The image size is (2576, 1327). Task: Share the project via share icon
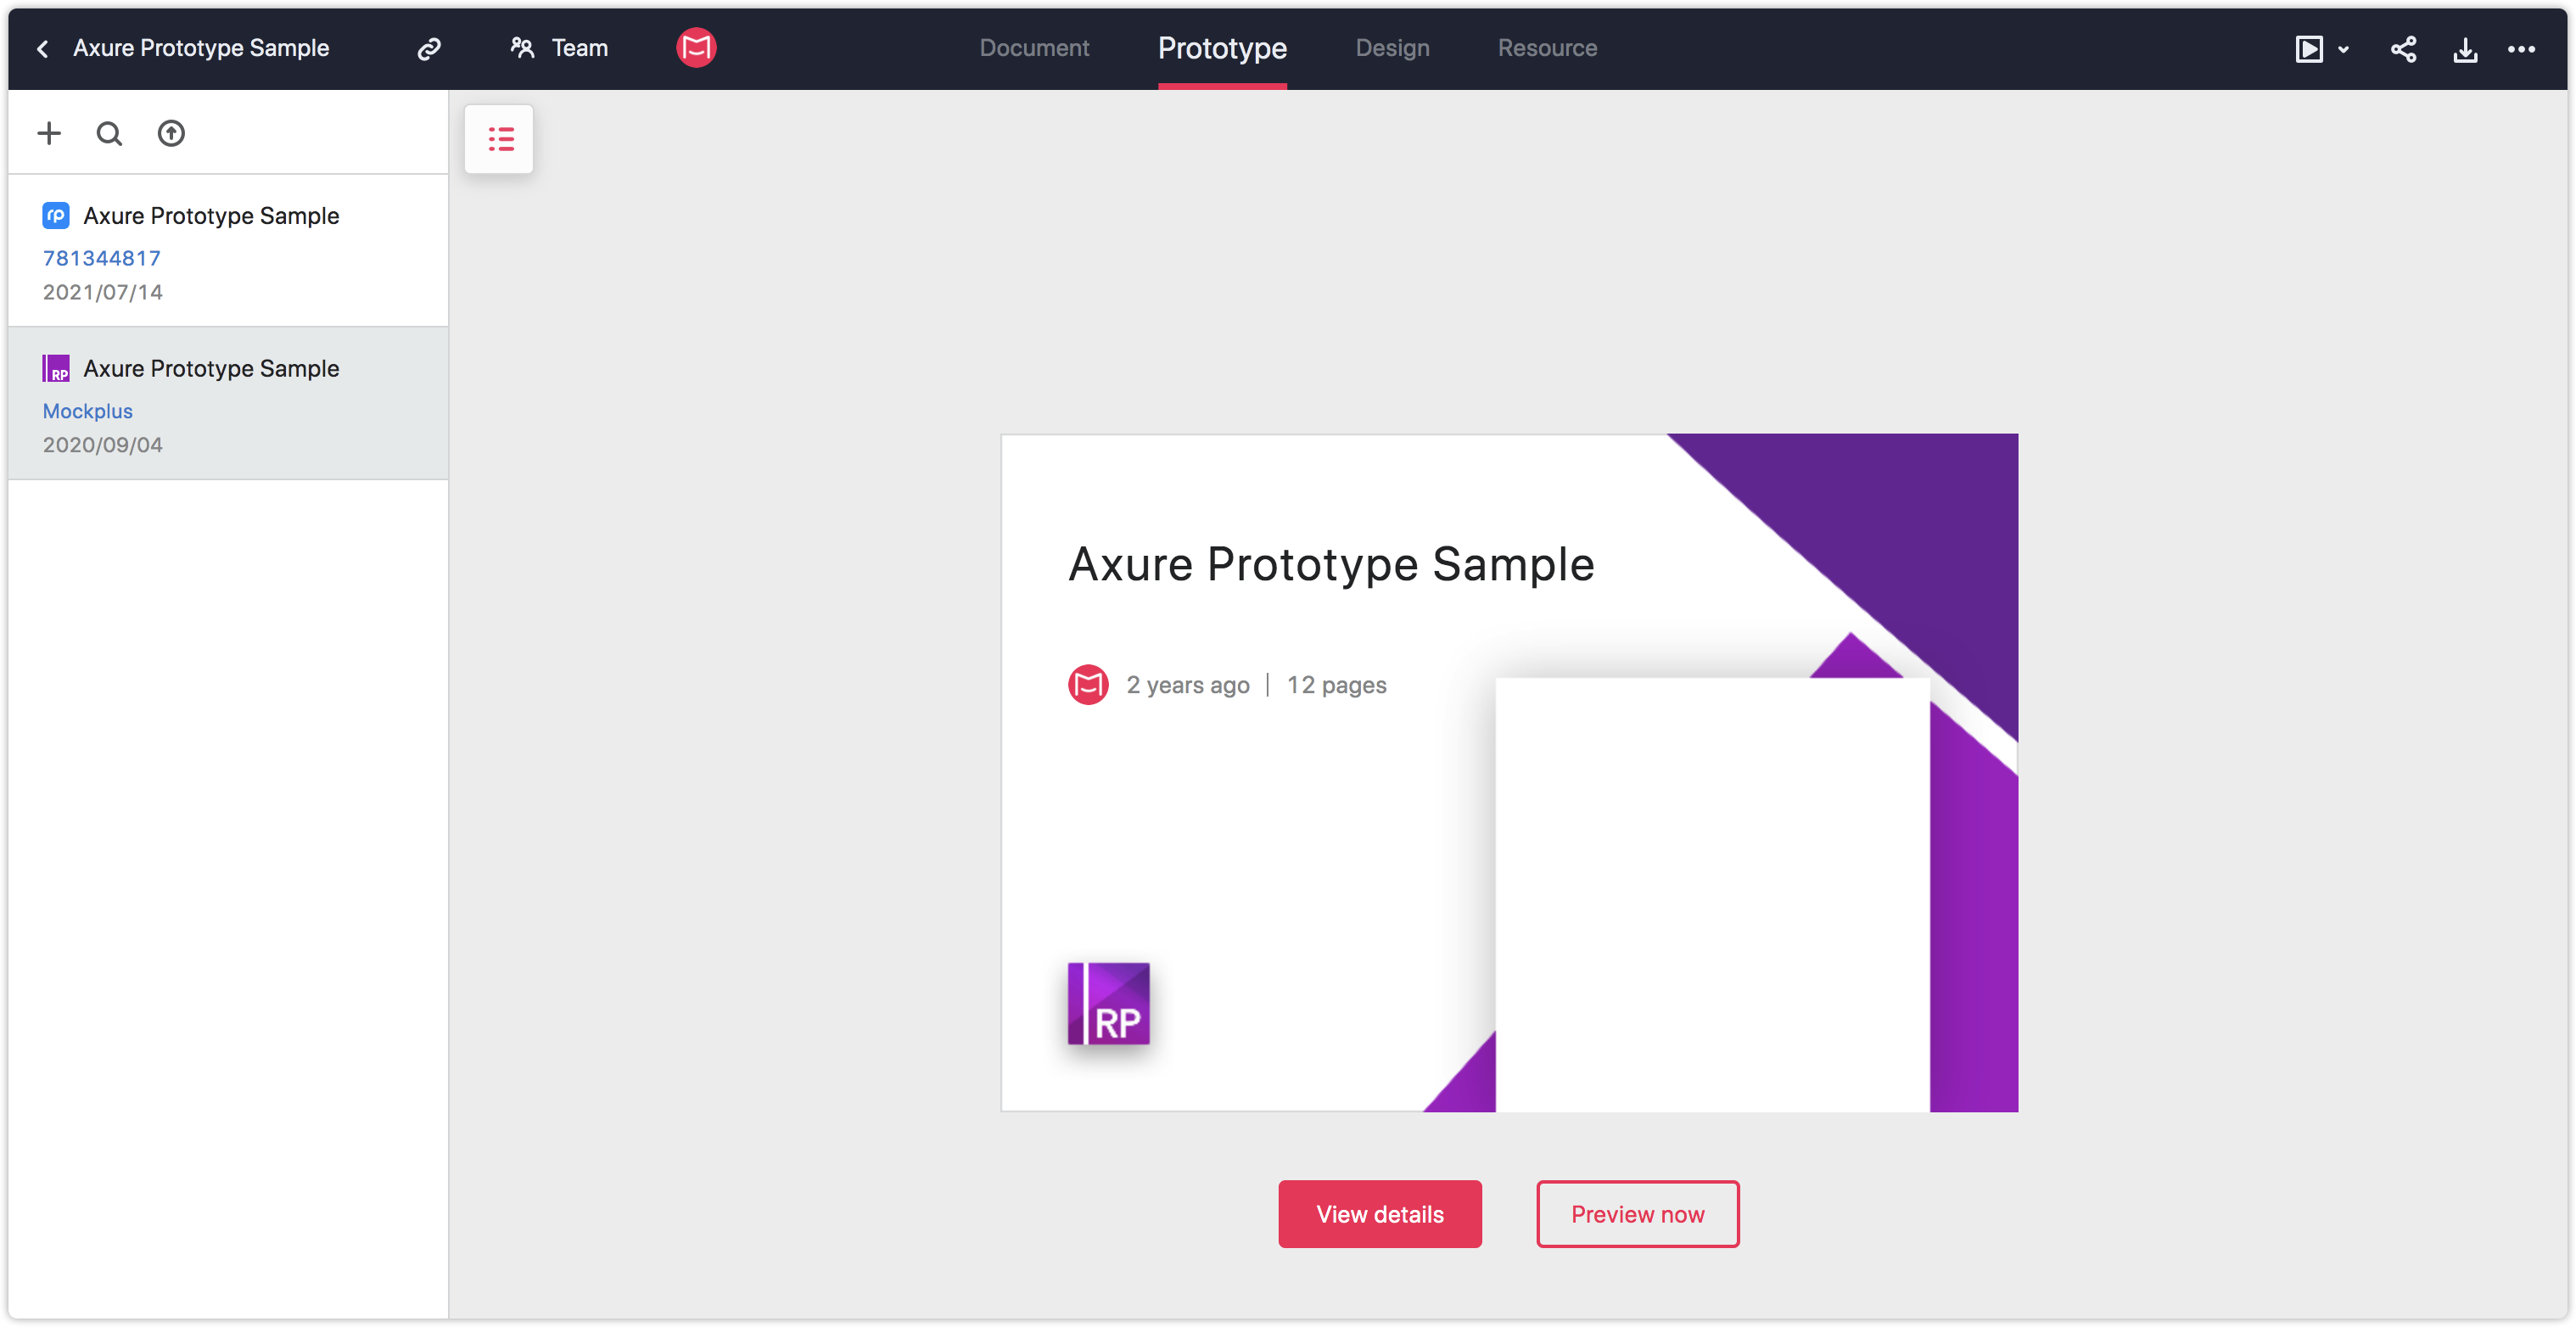[x=2404, y=49]
